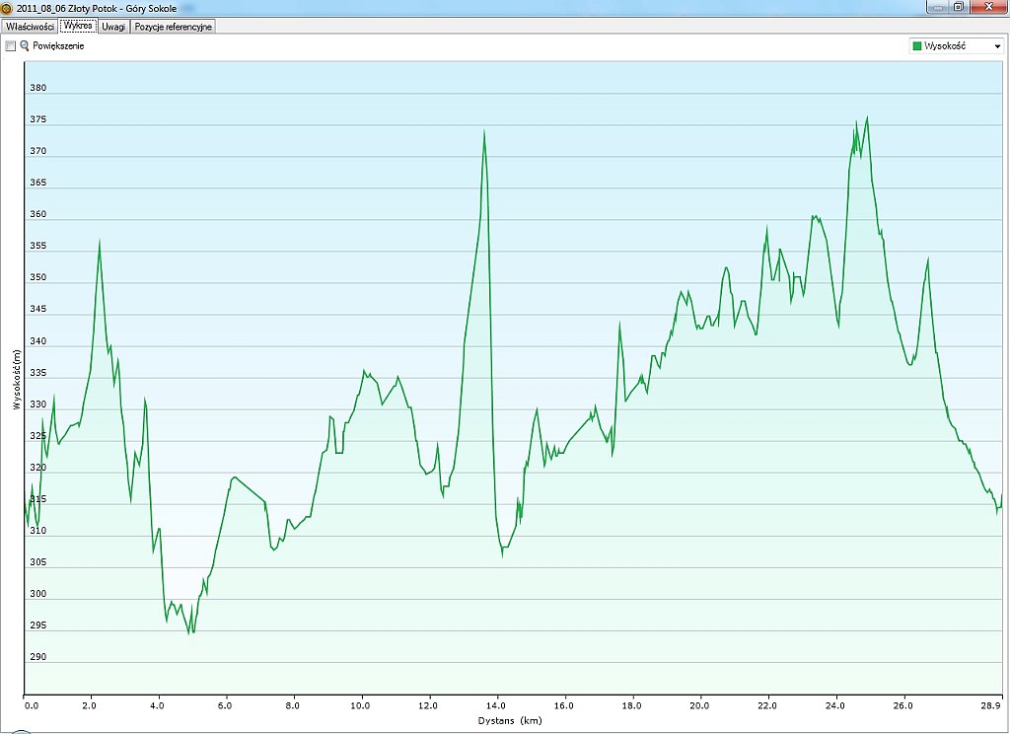The image size is (1010, 734).
Task: Pick the first peak near 2 km
Action: (x=100, y=240)
